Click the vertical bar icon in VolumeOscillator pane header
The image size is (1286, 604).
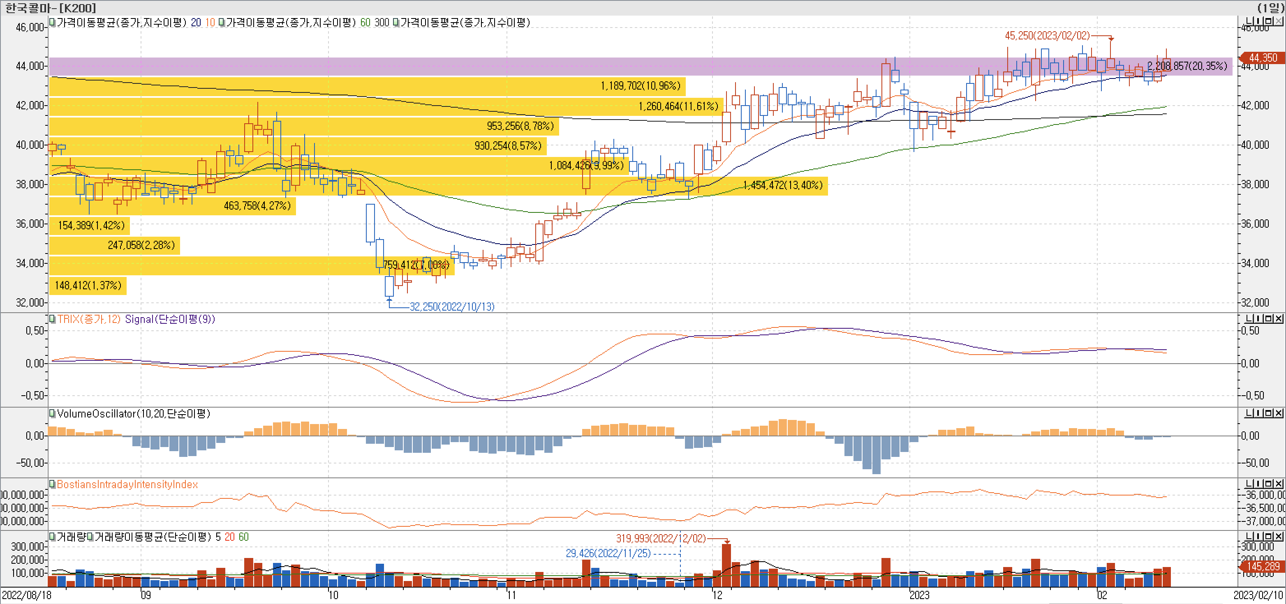click(1259, 413)
